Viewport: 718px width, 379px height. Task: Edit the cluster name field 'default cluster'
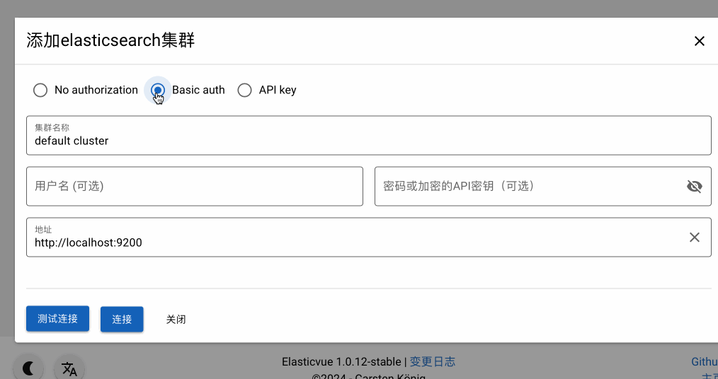tap(369, 135)
